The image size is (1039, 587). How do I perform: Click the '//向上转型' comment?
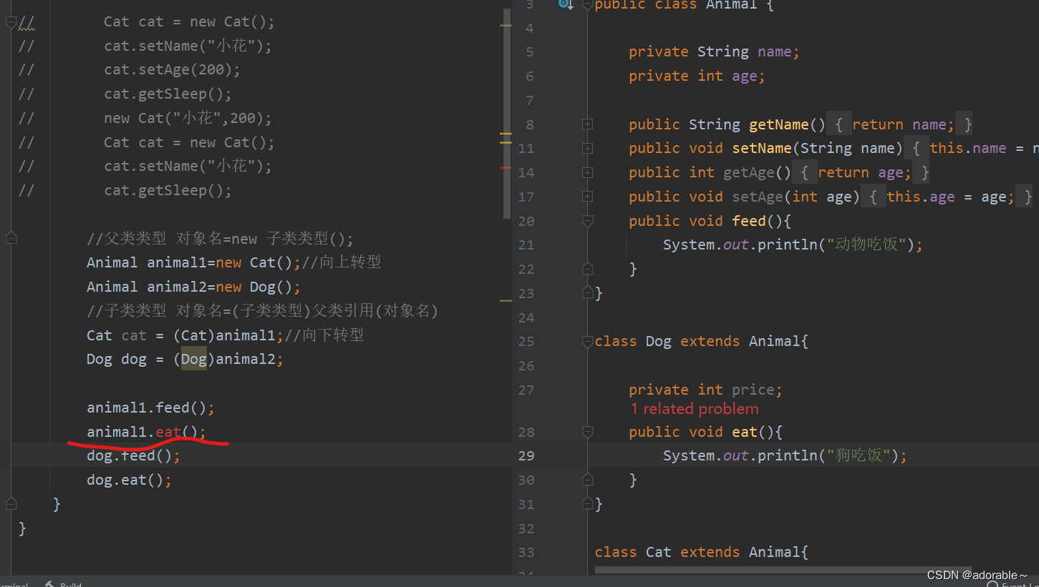coord(342,262)
